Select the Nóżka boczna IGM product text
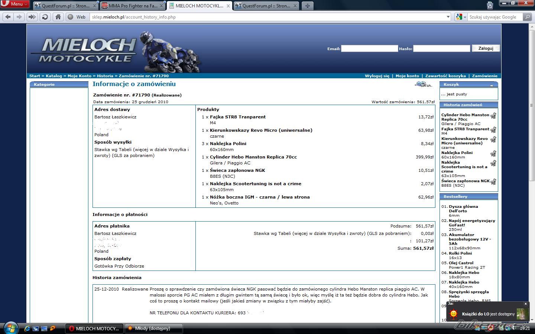The image size is (535, 334). 260,197
